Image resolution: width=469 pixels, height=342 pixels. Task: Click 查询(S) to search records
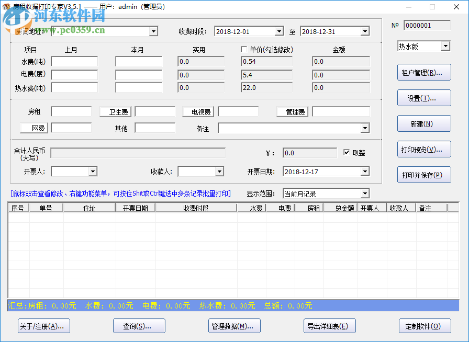[x=139, y=325]
